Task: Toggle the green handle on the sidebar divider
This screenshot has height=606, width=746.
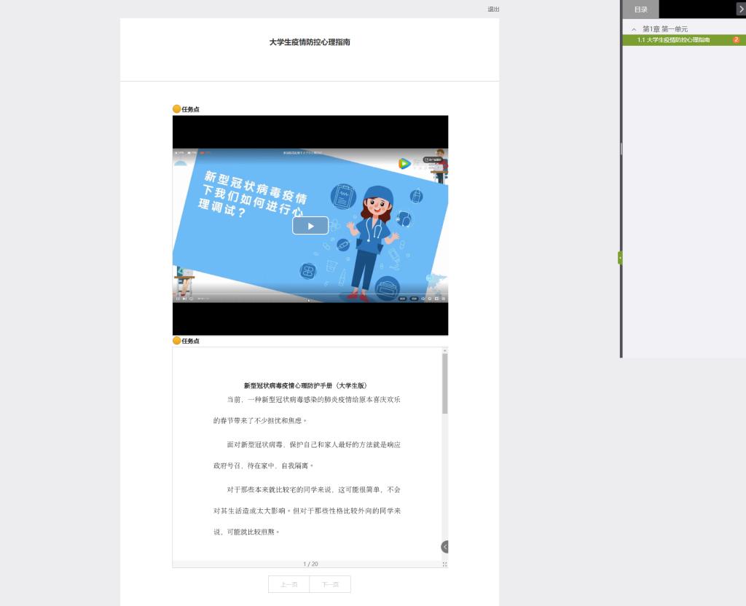Action: 620,257
